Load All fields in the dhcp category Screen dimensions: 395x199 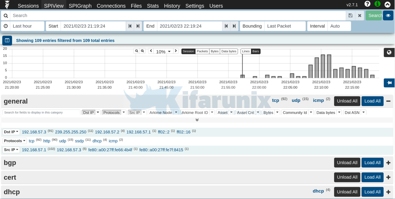click(372, 192)
